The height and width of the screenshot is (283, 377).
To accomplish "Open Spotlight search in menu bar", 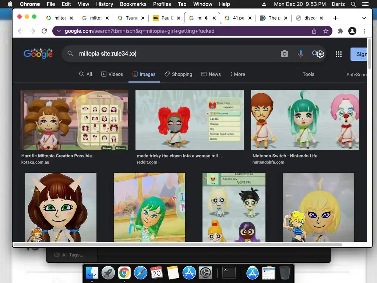I will [x=353, y=4].
